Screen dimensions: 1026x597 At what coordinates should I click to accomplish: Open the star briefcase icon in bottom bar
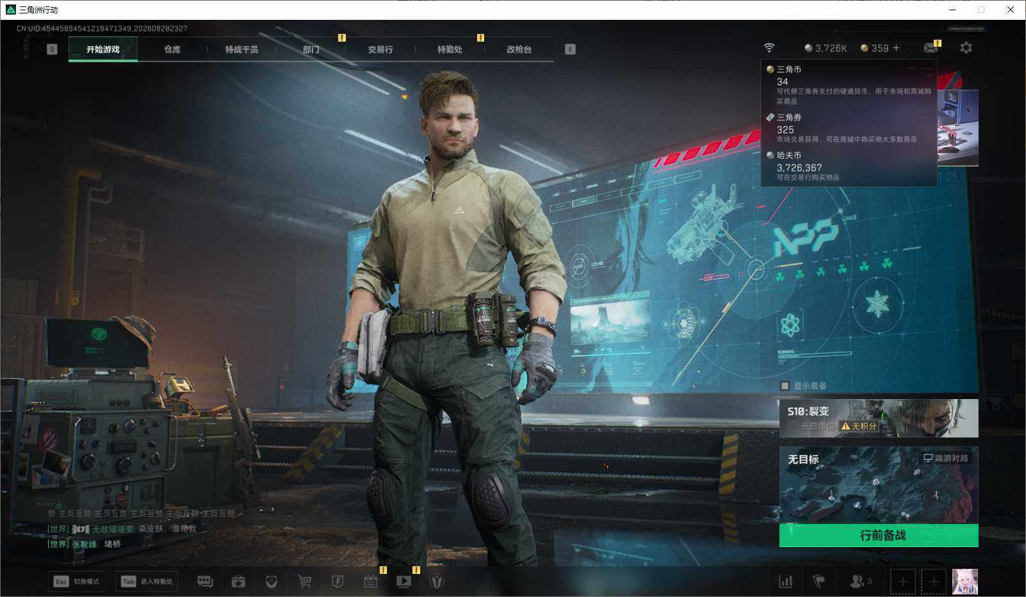pos(238,582)
